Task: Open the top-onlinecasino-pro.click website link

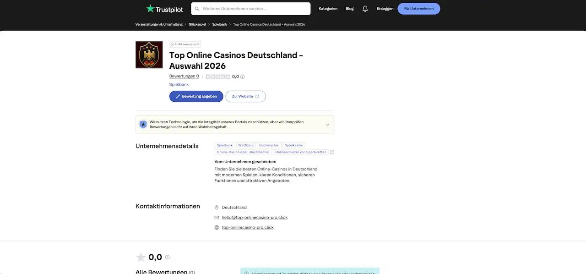Action: (248, 227)
